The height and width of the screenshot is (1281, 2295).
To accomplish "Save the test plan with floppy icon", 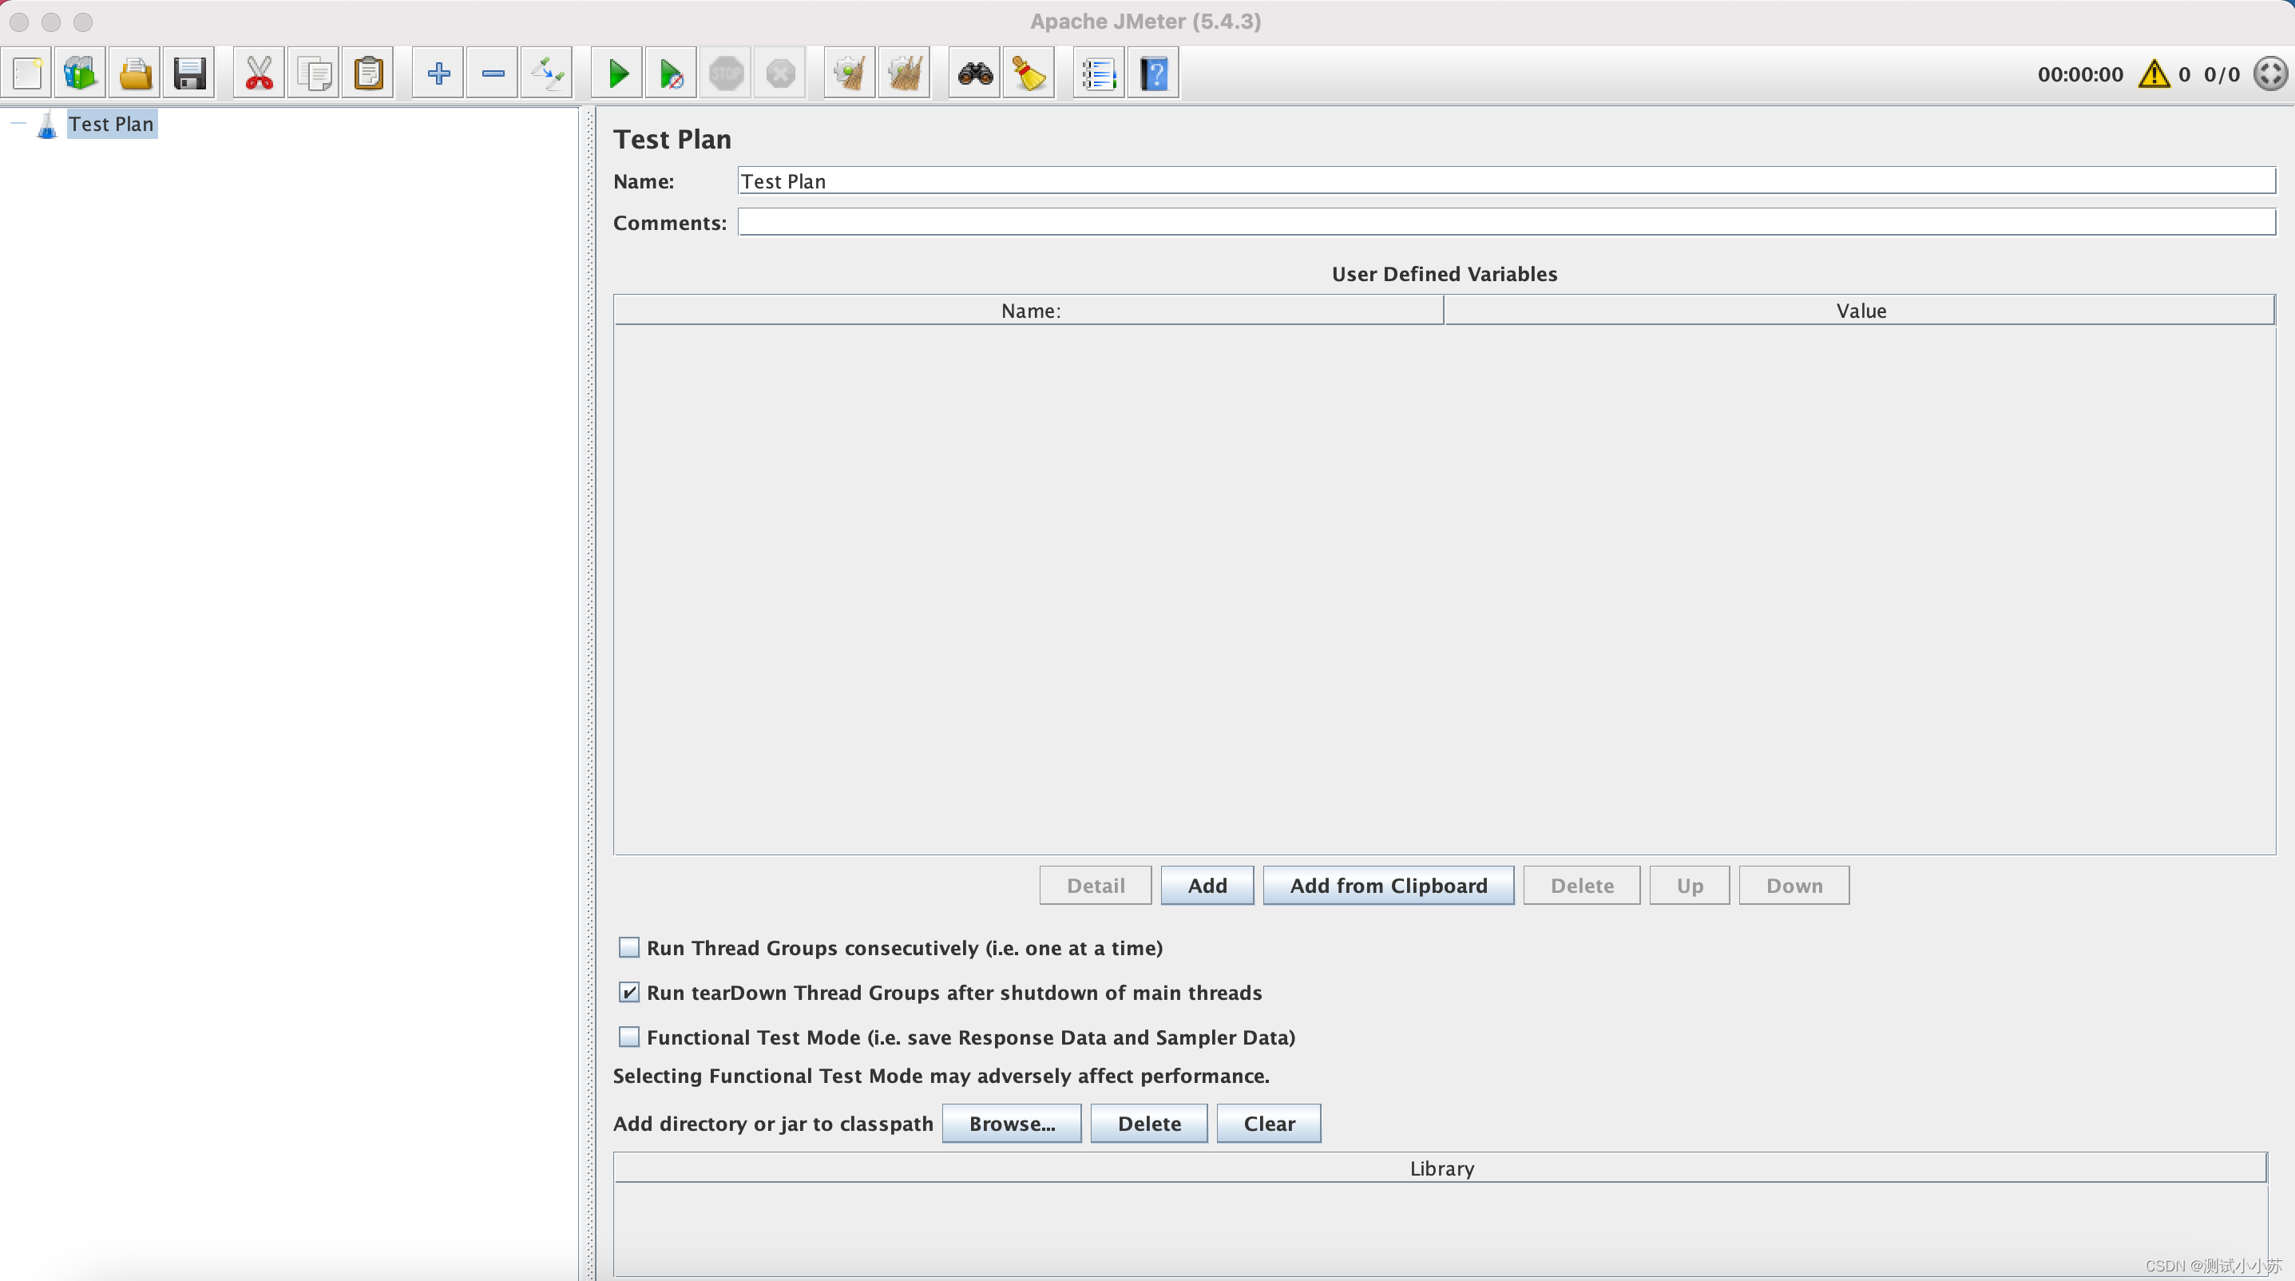I will 189,73.
